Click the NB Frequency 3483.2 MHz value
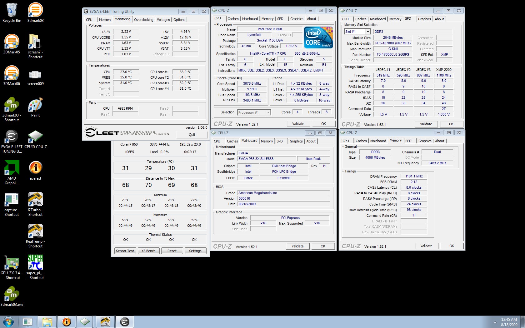This screenshot has height=328, width=525. (437, 163)
